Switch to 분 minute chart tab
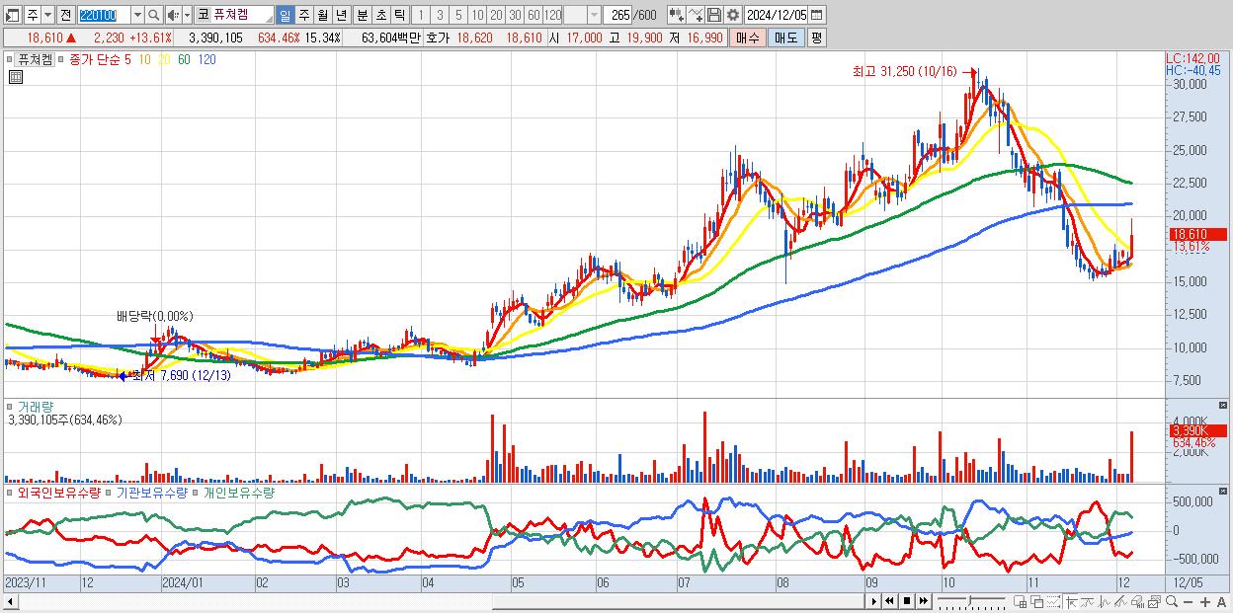1233x613 pixels. (x=363, y=16)
